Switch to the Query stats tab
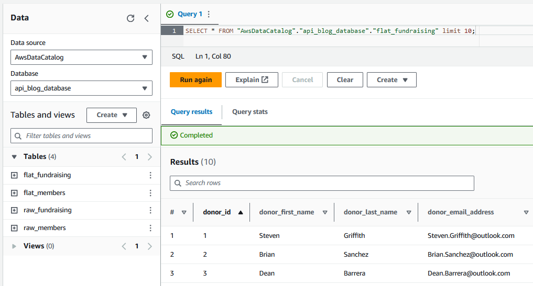The width and height of the screenshot is (533, 286). [249, 112]
